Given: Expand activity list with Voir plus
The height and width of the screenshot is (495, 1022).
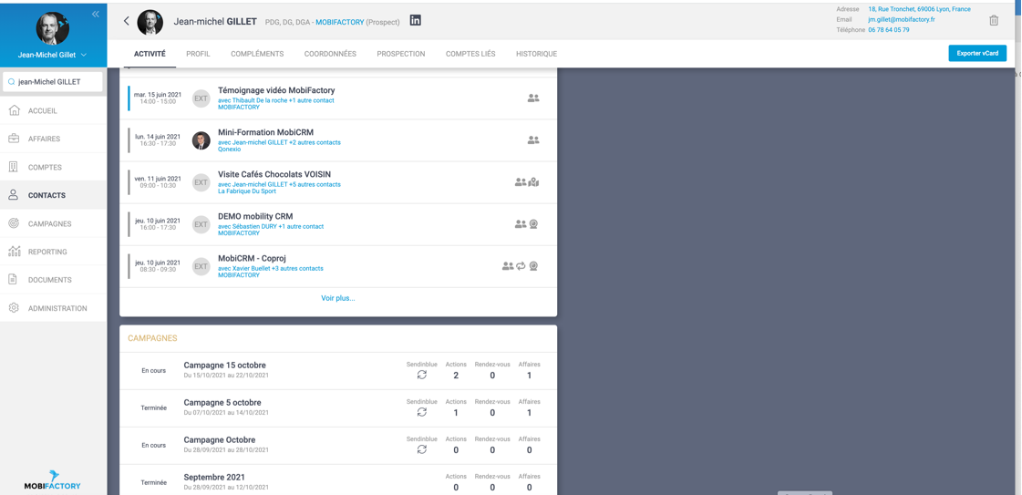Looking at the screenshot, I should point(337,298).
